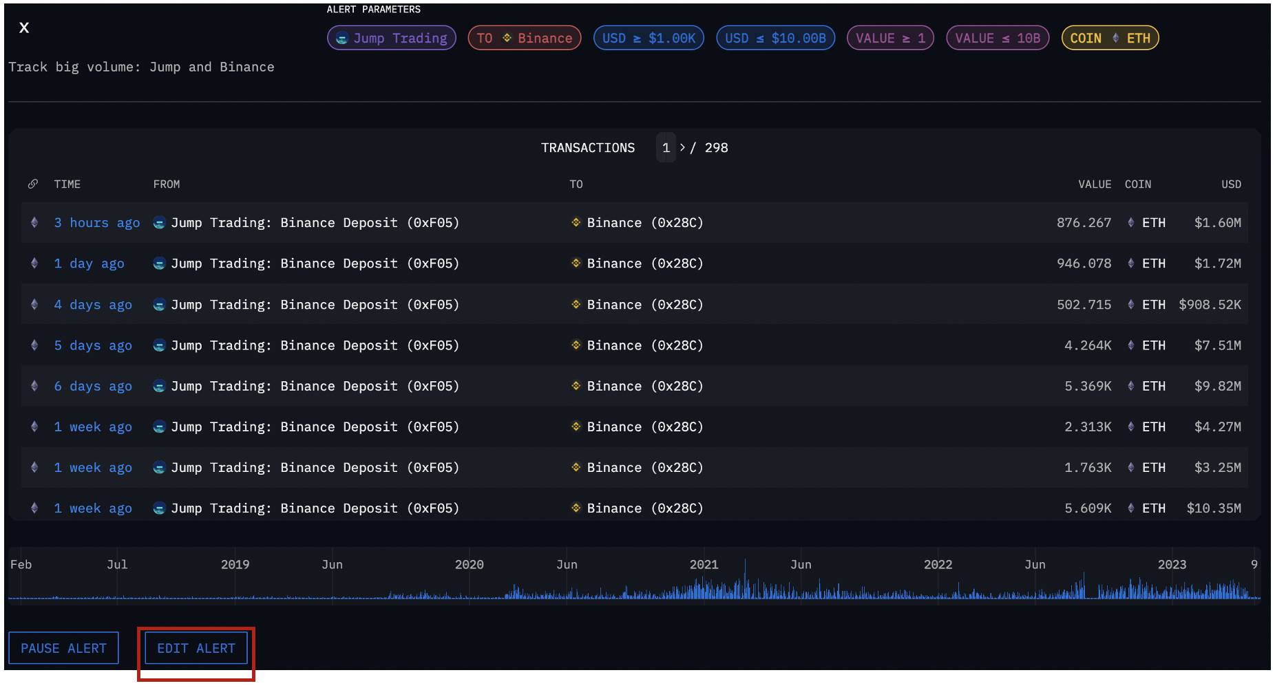Click Binance logo in 5 days ago row
The height and width of the screenshot is (688, 1275).
576,345
